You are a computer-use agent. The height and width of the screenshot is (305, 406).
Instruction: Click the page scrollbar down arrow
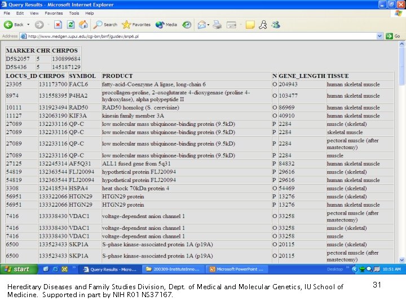(401, 260)
